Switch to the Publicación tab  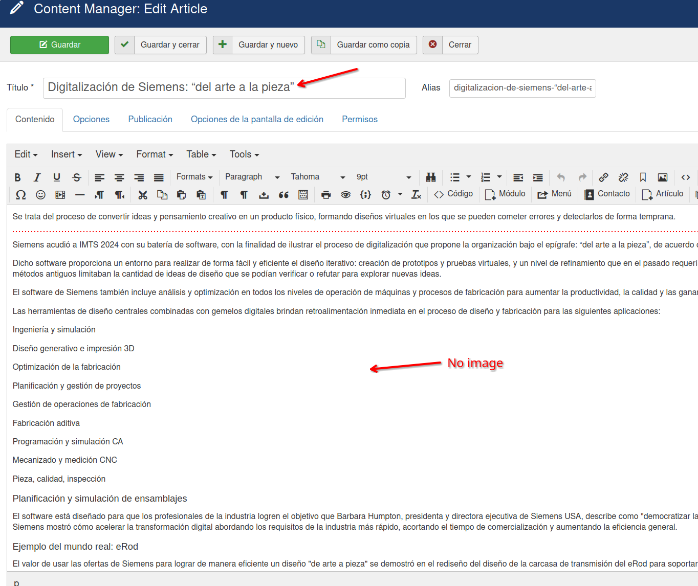pos(150,119)
